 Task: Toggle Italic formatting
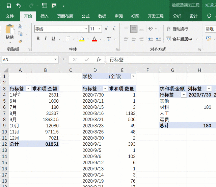click(x=46, y=39)
